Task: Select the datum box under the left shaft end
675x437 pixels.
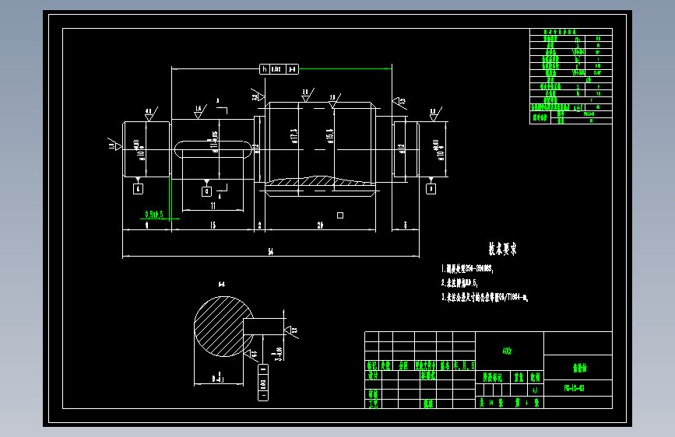Action: tap(138, 188)
